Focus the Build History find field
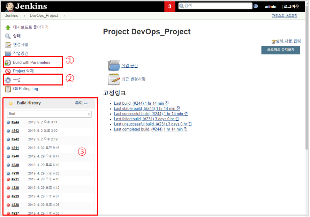The height and width of the screenshot is (217, 310). point(49,114)
